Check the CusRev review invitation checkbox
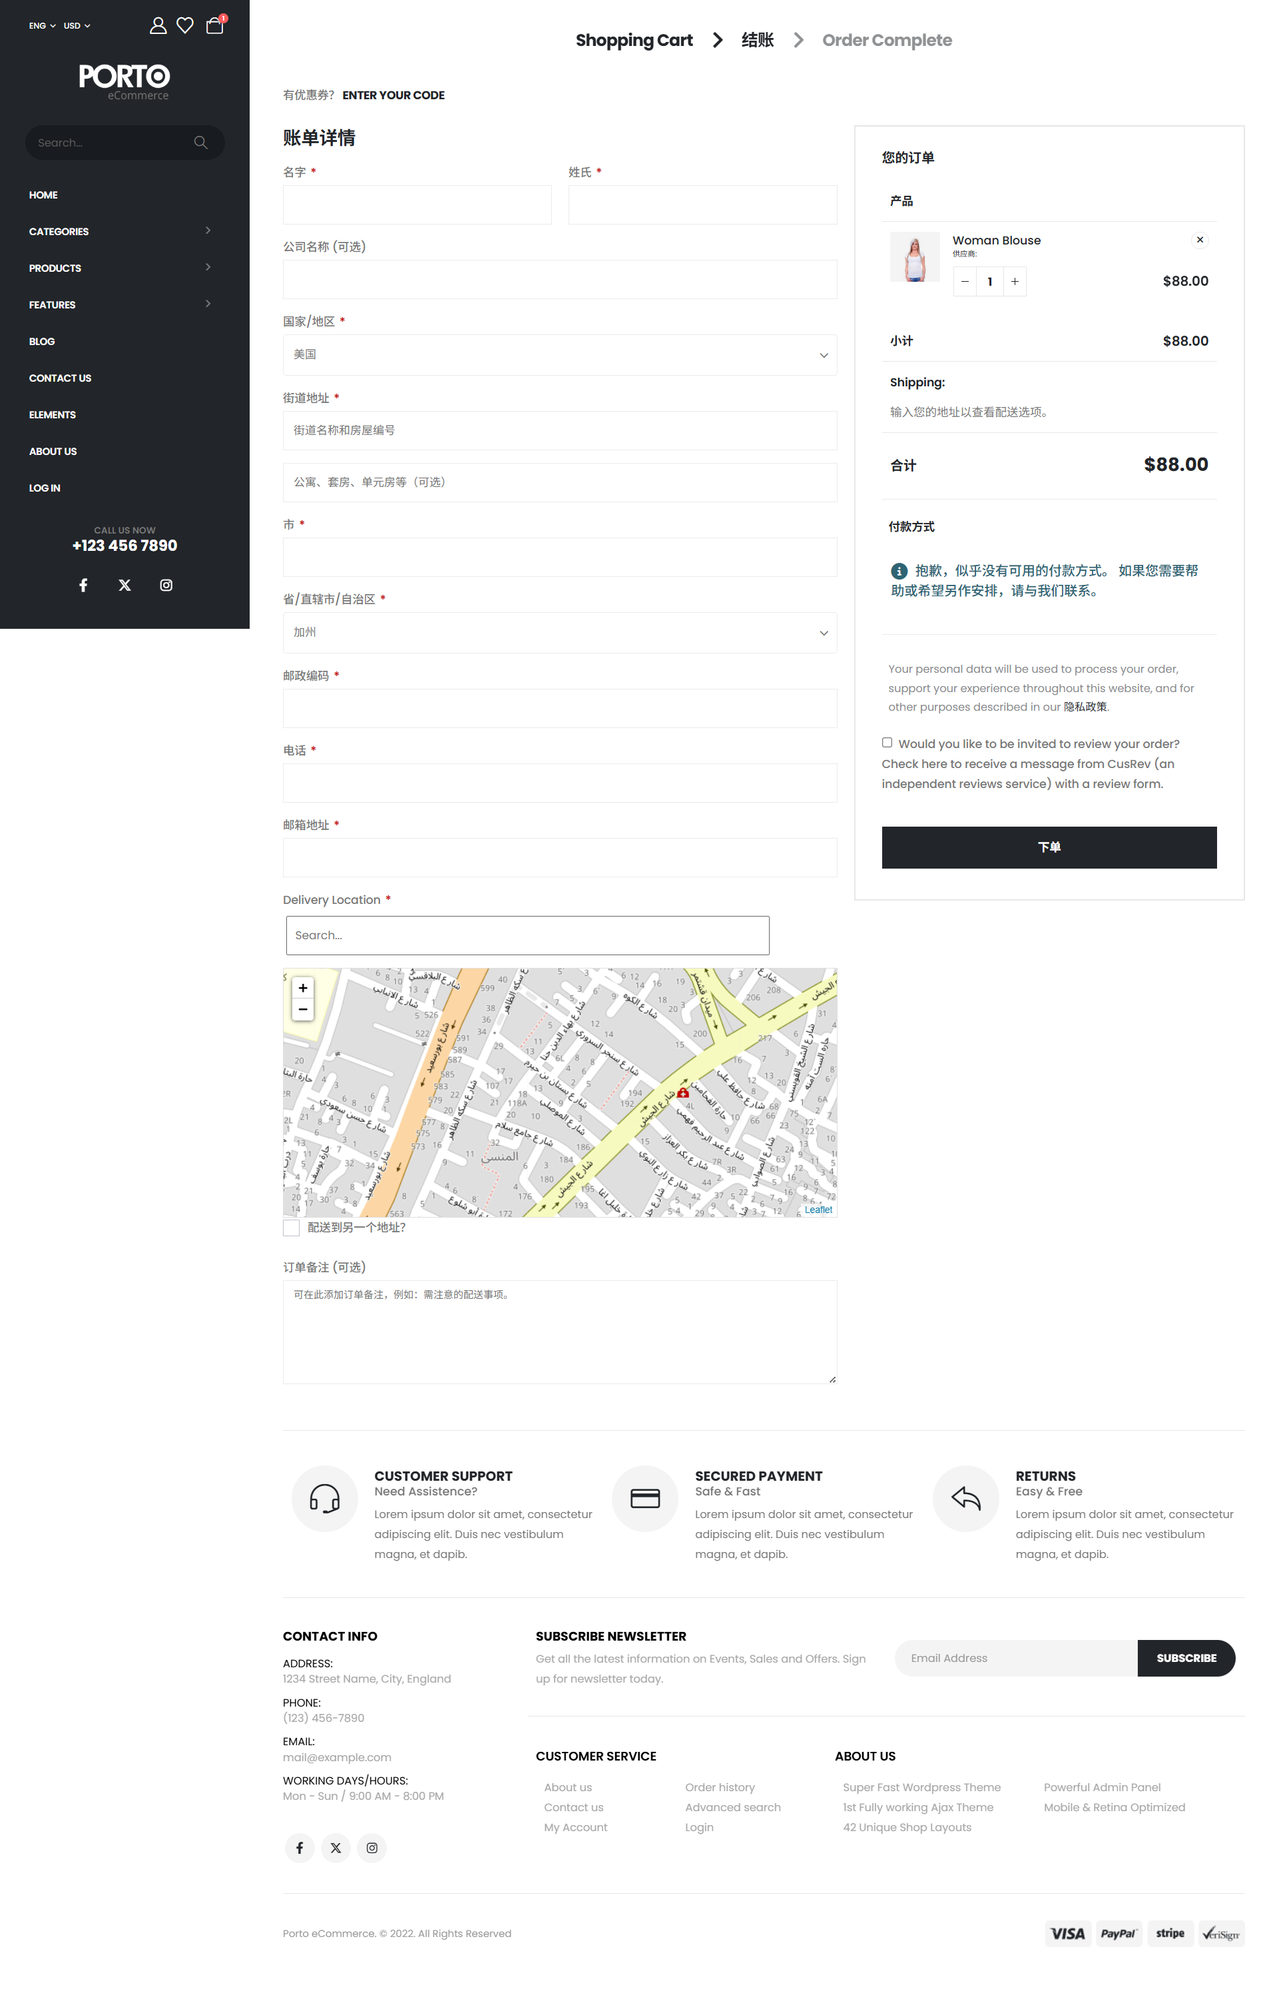Image resolution: width=1265 pixels, height=1995 pixels. click(x=887, y=742)
